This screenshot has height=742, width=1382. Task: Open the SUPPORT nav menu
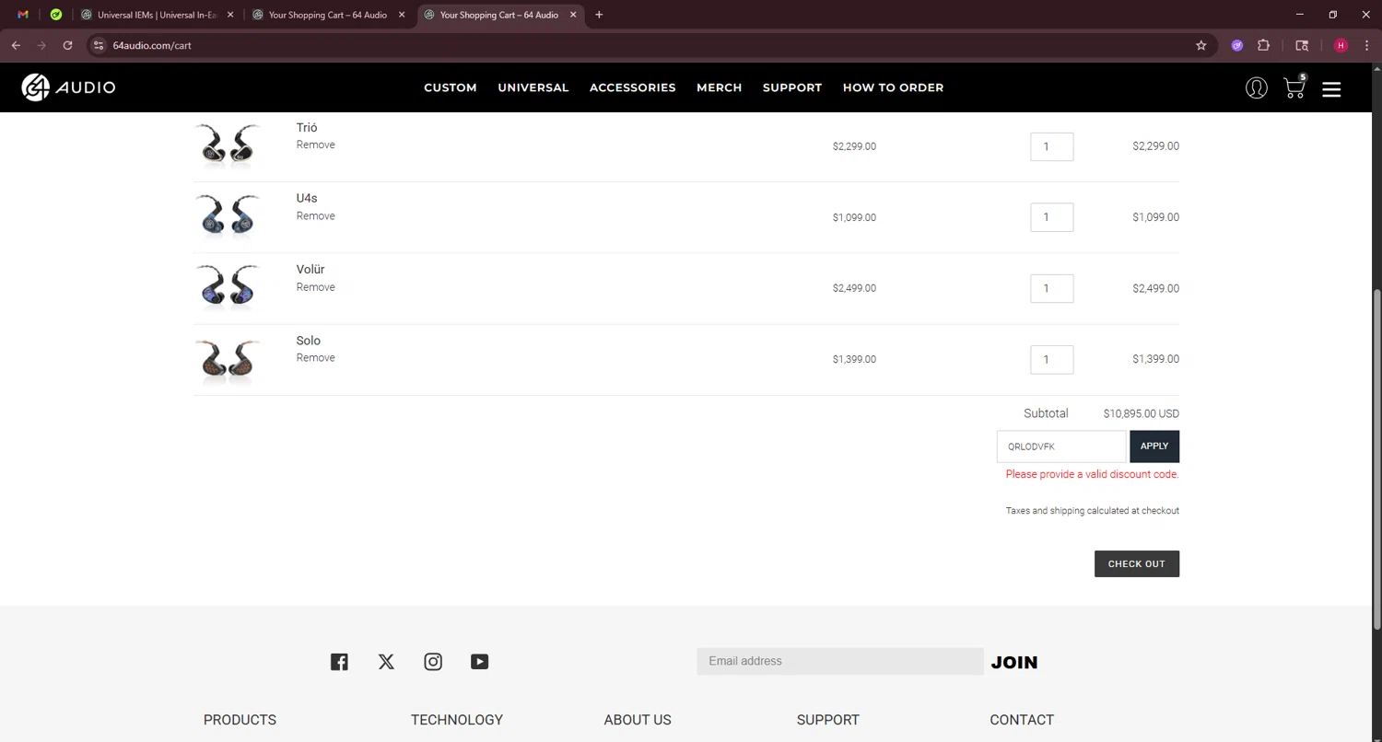pyautogui.click(x=792, y=87)
